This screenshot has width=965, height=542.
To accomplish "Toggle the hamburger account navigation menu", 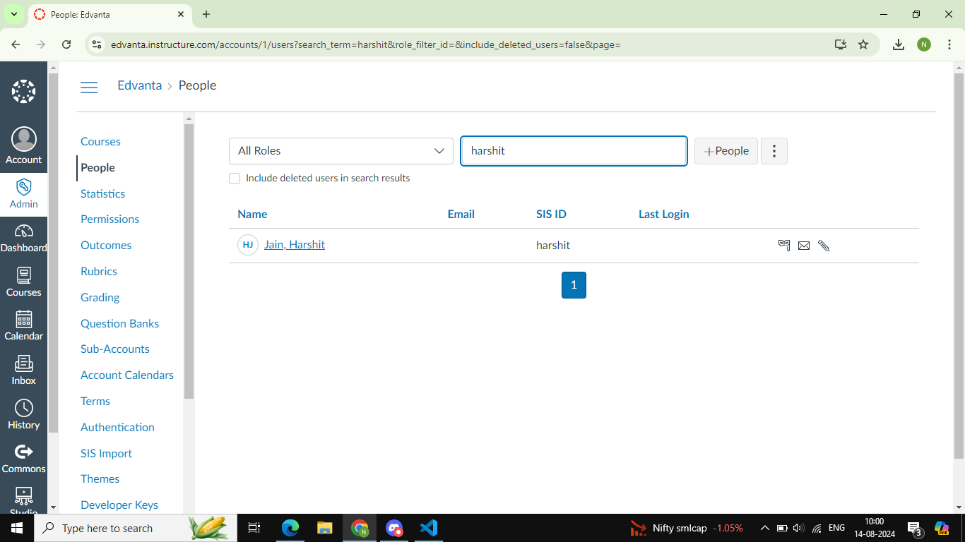I will pos(89,87).
